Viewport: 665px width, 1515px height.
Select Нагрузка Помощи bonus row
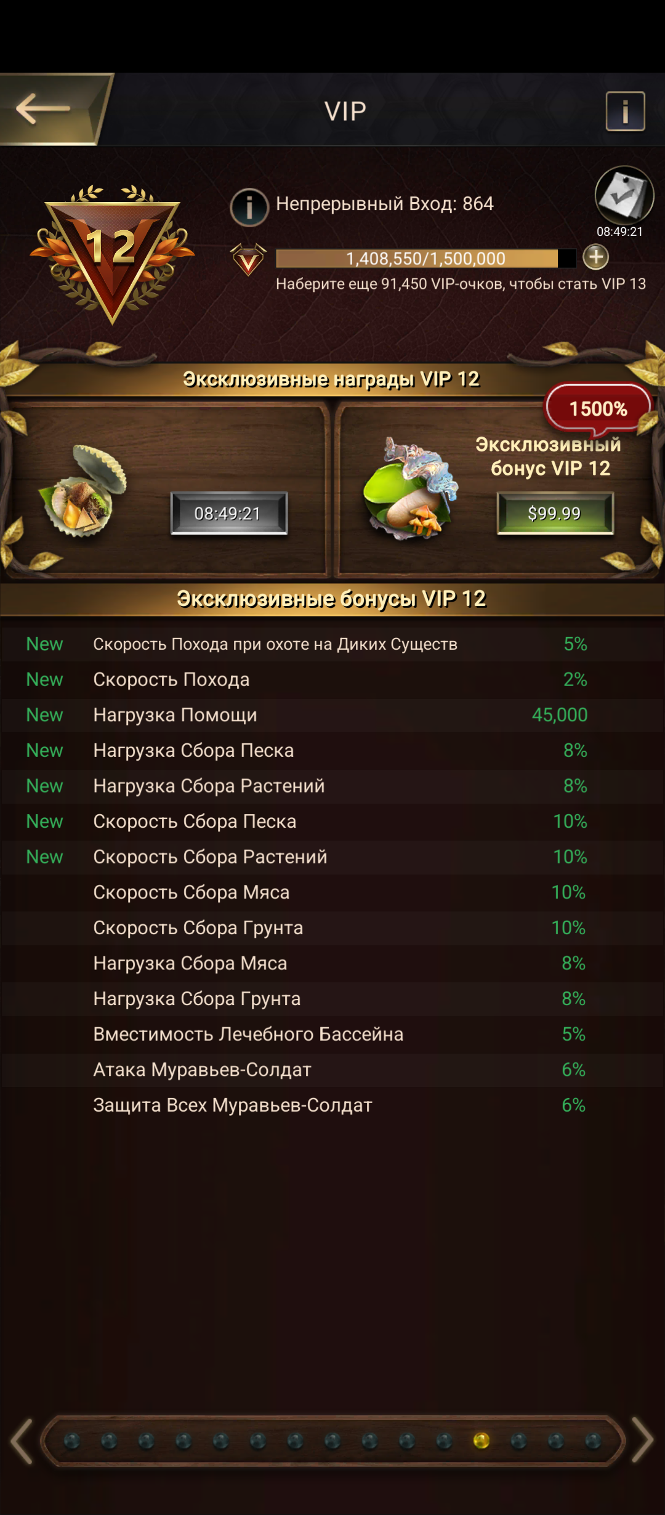332,715
